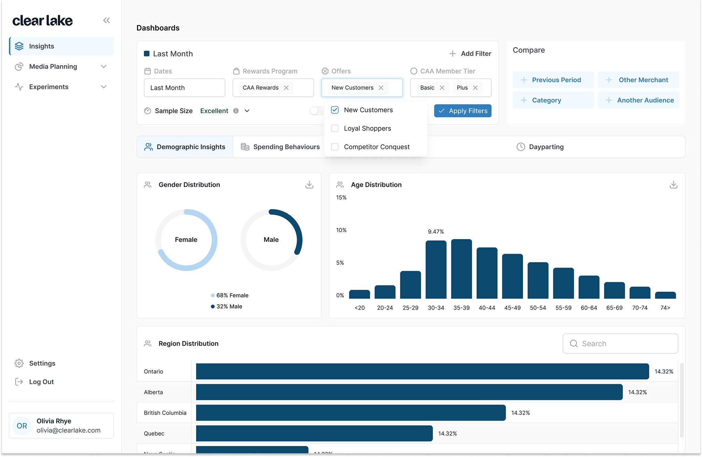Image resolution: width=702 pixels, height=457 pixels.
Task: Check the Loyal Shoppers option
Action: pyautogui.click(x=335, y=129)
